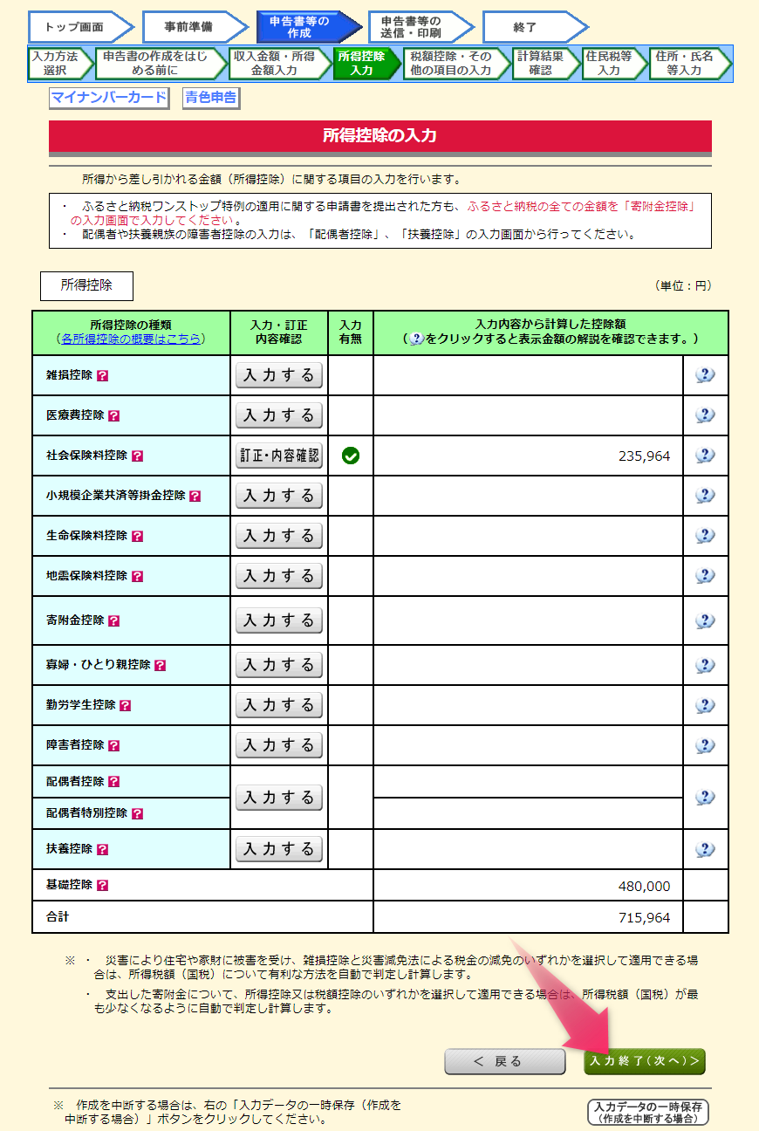The image size is (759, 1131).
Task: Open the red help icon beside 基礎控除
Action: (102, 886)
